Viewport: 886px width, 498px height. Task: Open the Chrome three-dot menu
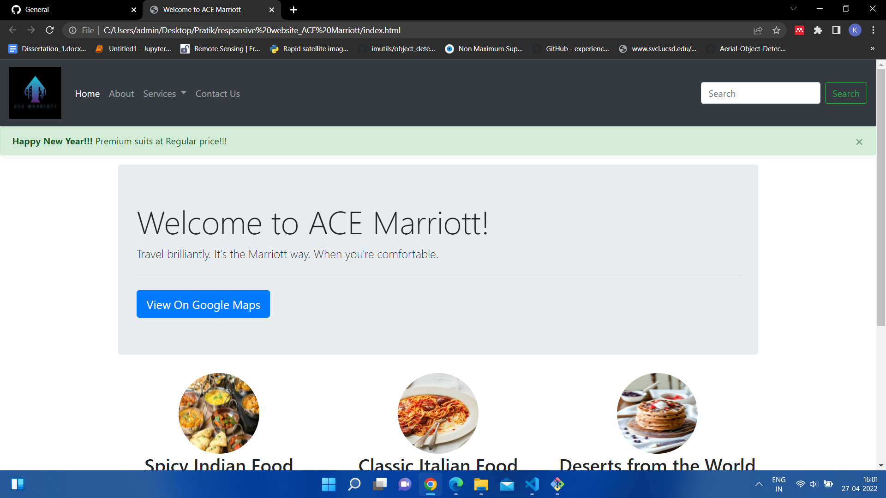point(873,30)
